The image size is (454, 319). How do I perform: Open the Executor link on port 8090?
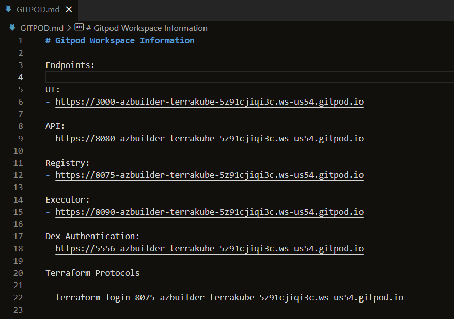(x=209, y=212)
